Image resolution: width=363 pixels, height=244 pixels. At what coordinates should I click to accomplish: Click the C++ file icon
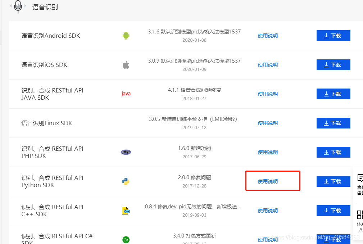(x=126, y=211)
